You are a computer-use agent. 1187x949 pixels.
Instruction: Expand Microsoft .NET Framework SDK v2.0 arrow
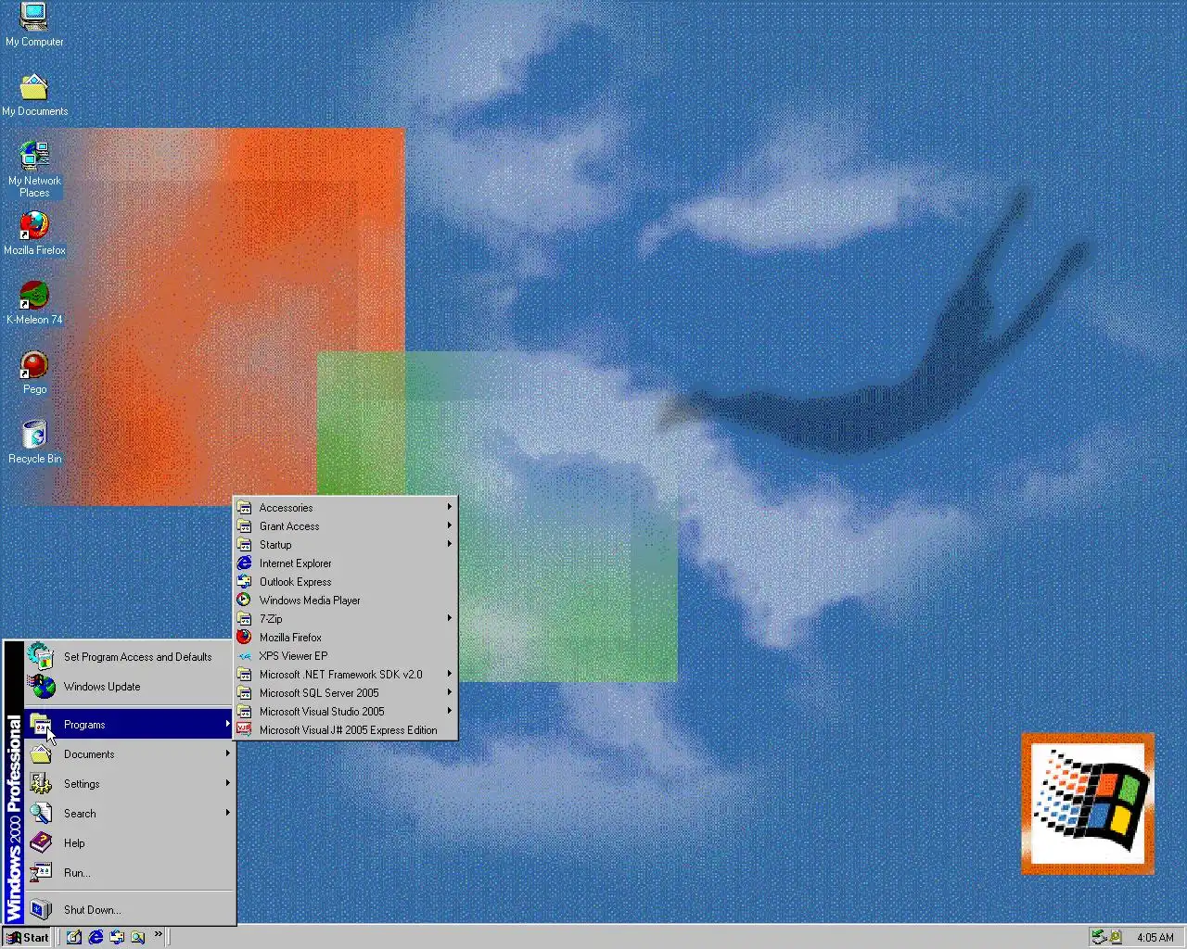pyautogui.click(x=450, y=674)
